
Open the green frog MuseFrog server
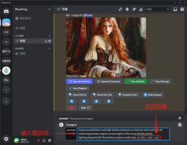[6, 71]
